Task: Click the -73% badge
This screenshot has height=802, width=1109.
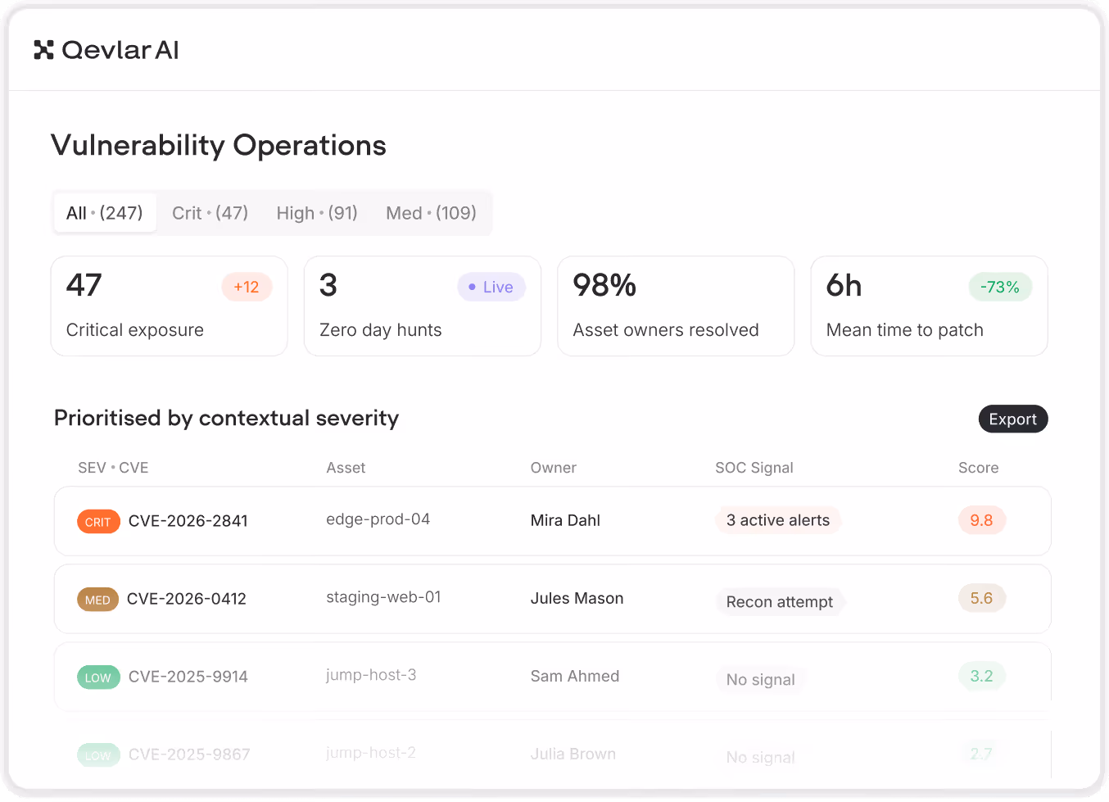Action: [1000, 287]
